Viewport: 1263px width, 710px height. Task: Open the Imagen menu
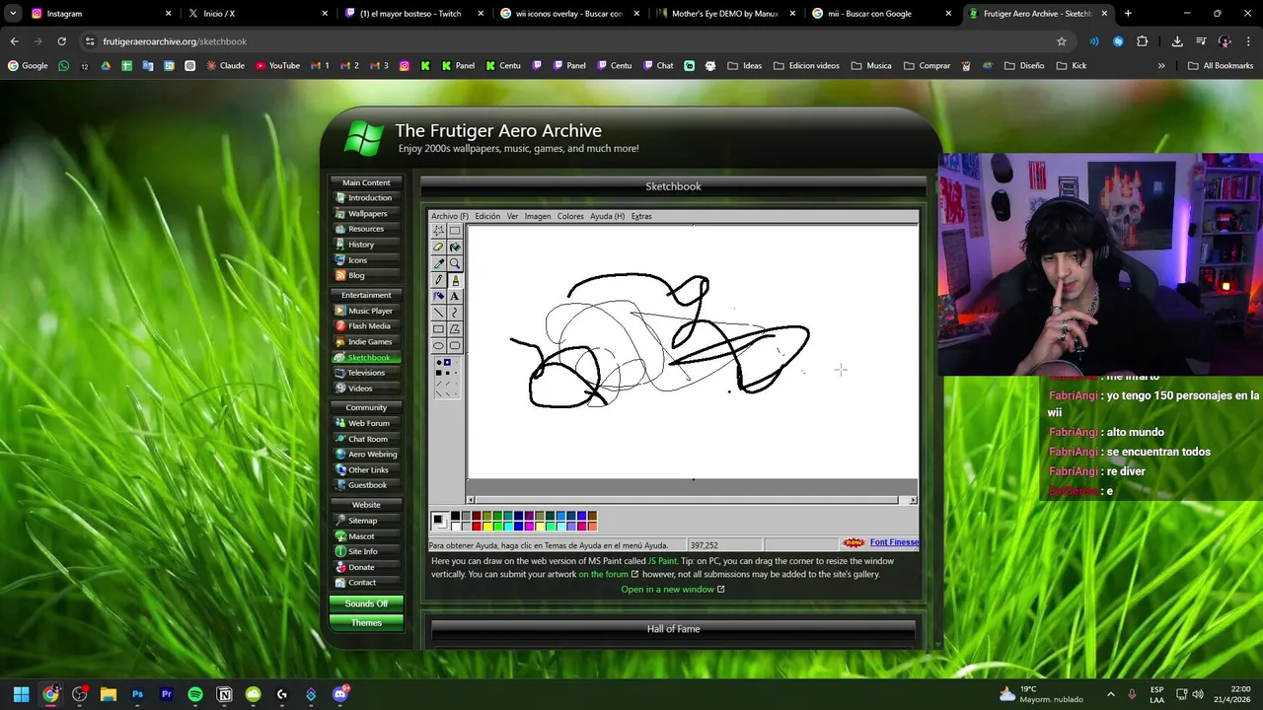click(x=538, y=216)
